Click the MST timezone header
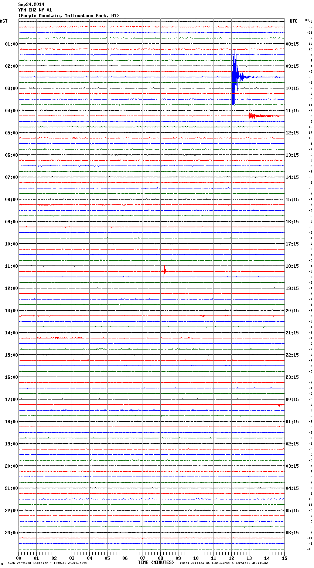The height and width of the screenshot is (568, 314). tap(4, 21)
